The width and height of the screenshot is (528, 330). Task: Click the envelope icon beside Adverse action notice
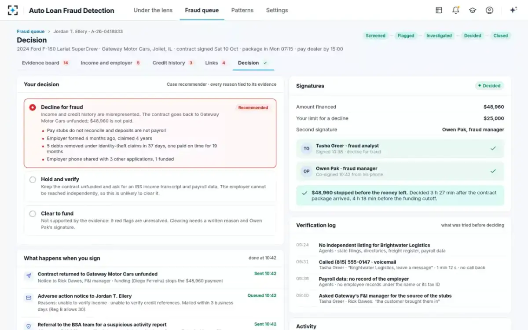[x=29, y=298]
